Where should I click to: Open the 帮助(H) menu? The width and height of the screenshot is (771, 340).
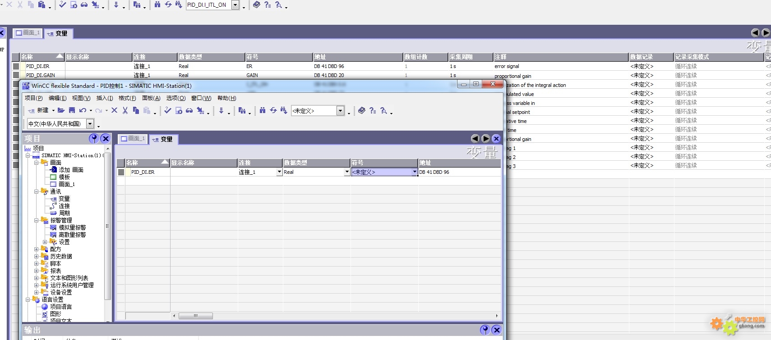click(227, 98)
